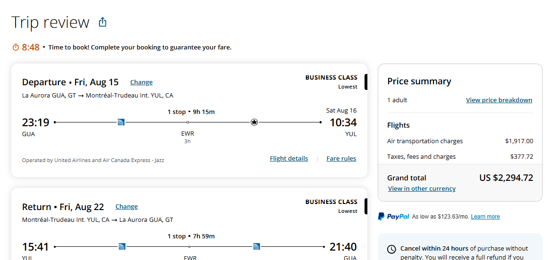
Task: Click the second United logo on return flight
Action: pos(256,246)
